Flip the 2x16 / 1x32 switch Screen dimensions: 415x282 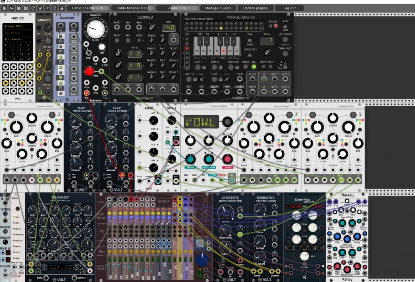pos(285,26)
